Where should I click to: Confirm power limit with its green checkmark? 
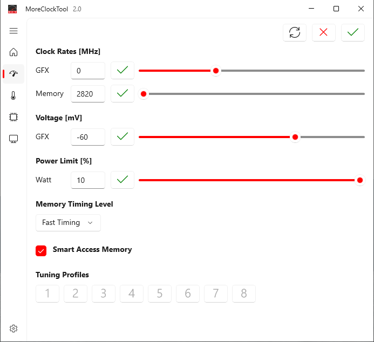click(123, 180)
